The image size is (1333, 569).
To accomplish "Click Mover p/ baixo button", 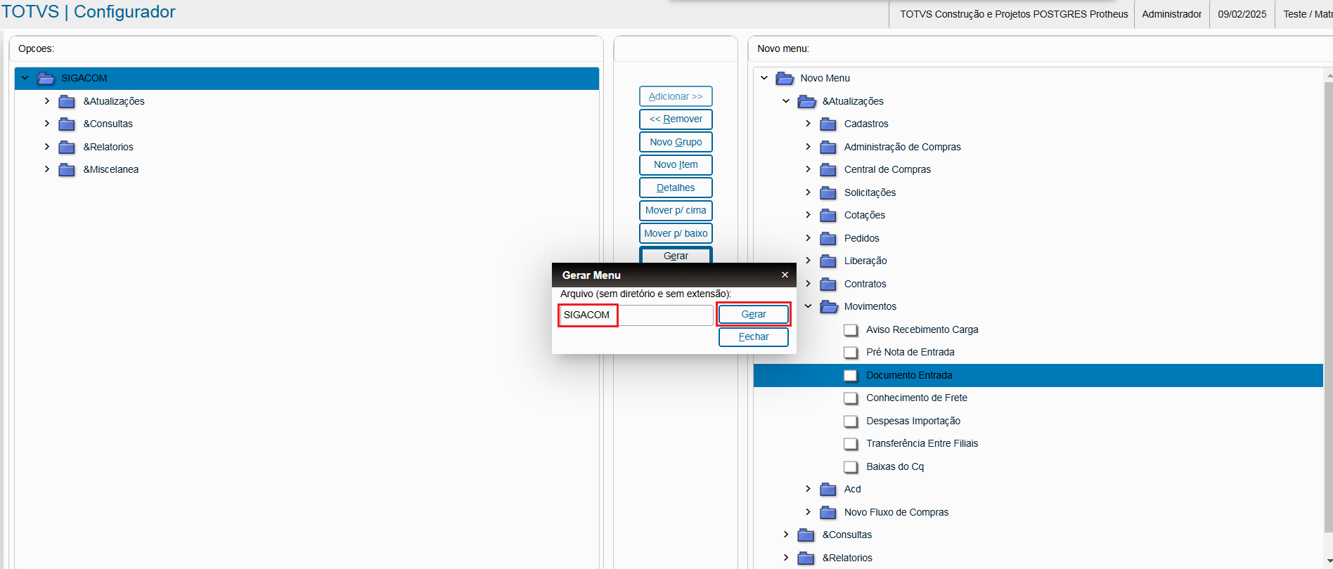I will click(x=676, y=233).
